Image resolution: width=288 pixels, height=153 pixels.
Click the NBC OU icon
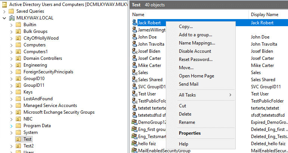pyautogui.click(x=18, y=119)
